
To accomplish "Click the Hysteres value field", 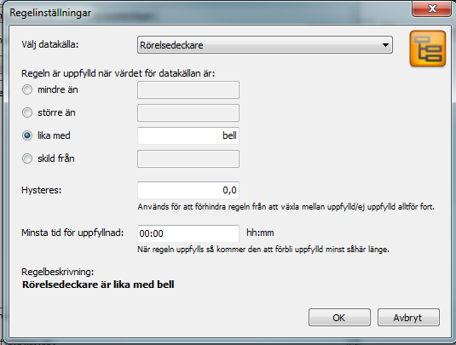I will [x=188, y=190].
